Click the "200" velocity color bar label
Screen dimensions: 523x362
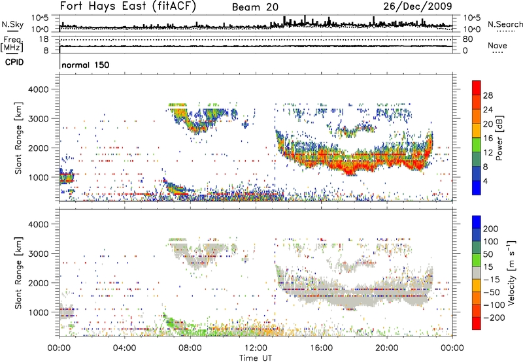pos(491,229)
